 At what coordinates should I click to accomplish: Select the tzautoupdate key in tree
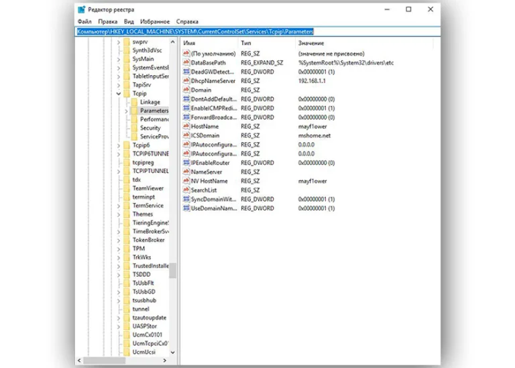tap(150, 318)
